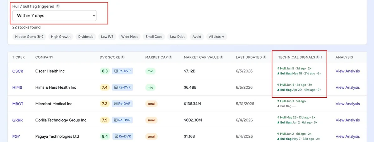
Task: Click help icon next to DVR SCORE header
Action: point(123,57)
